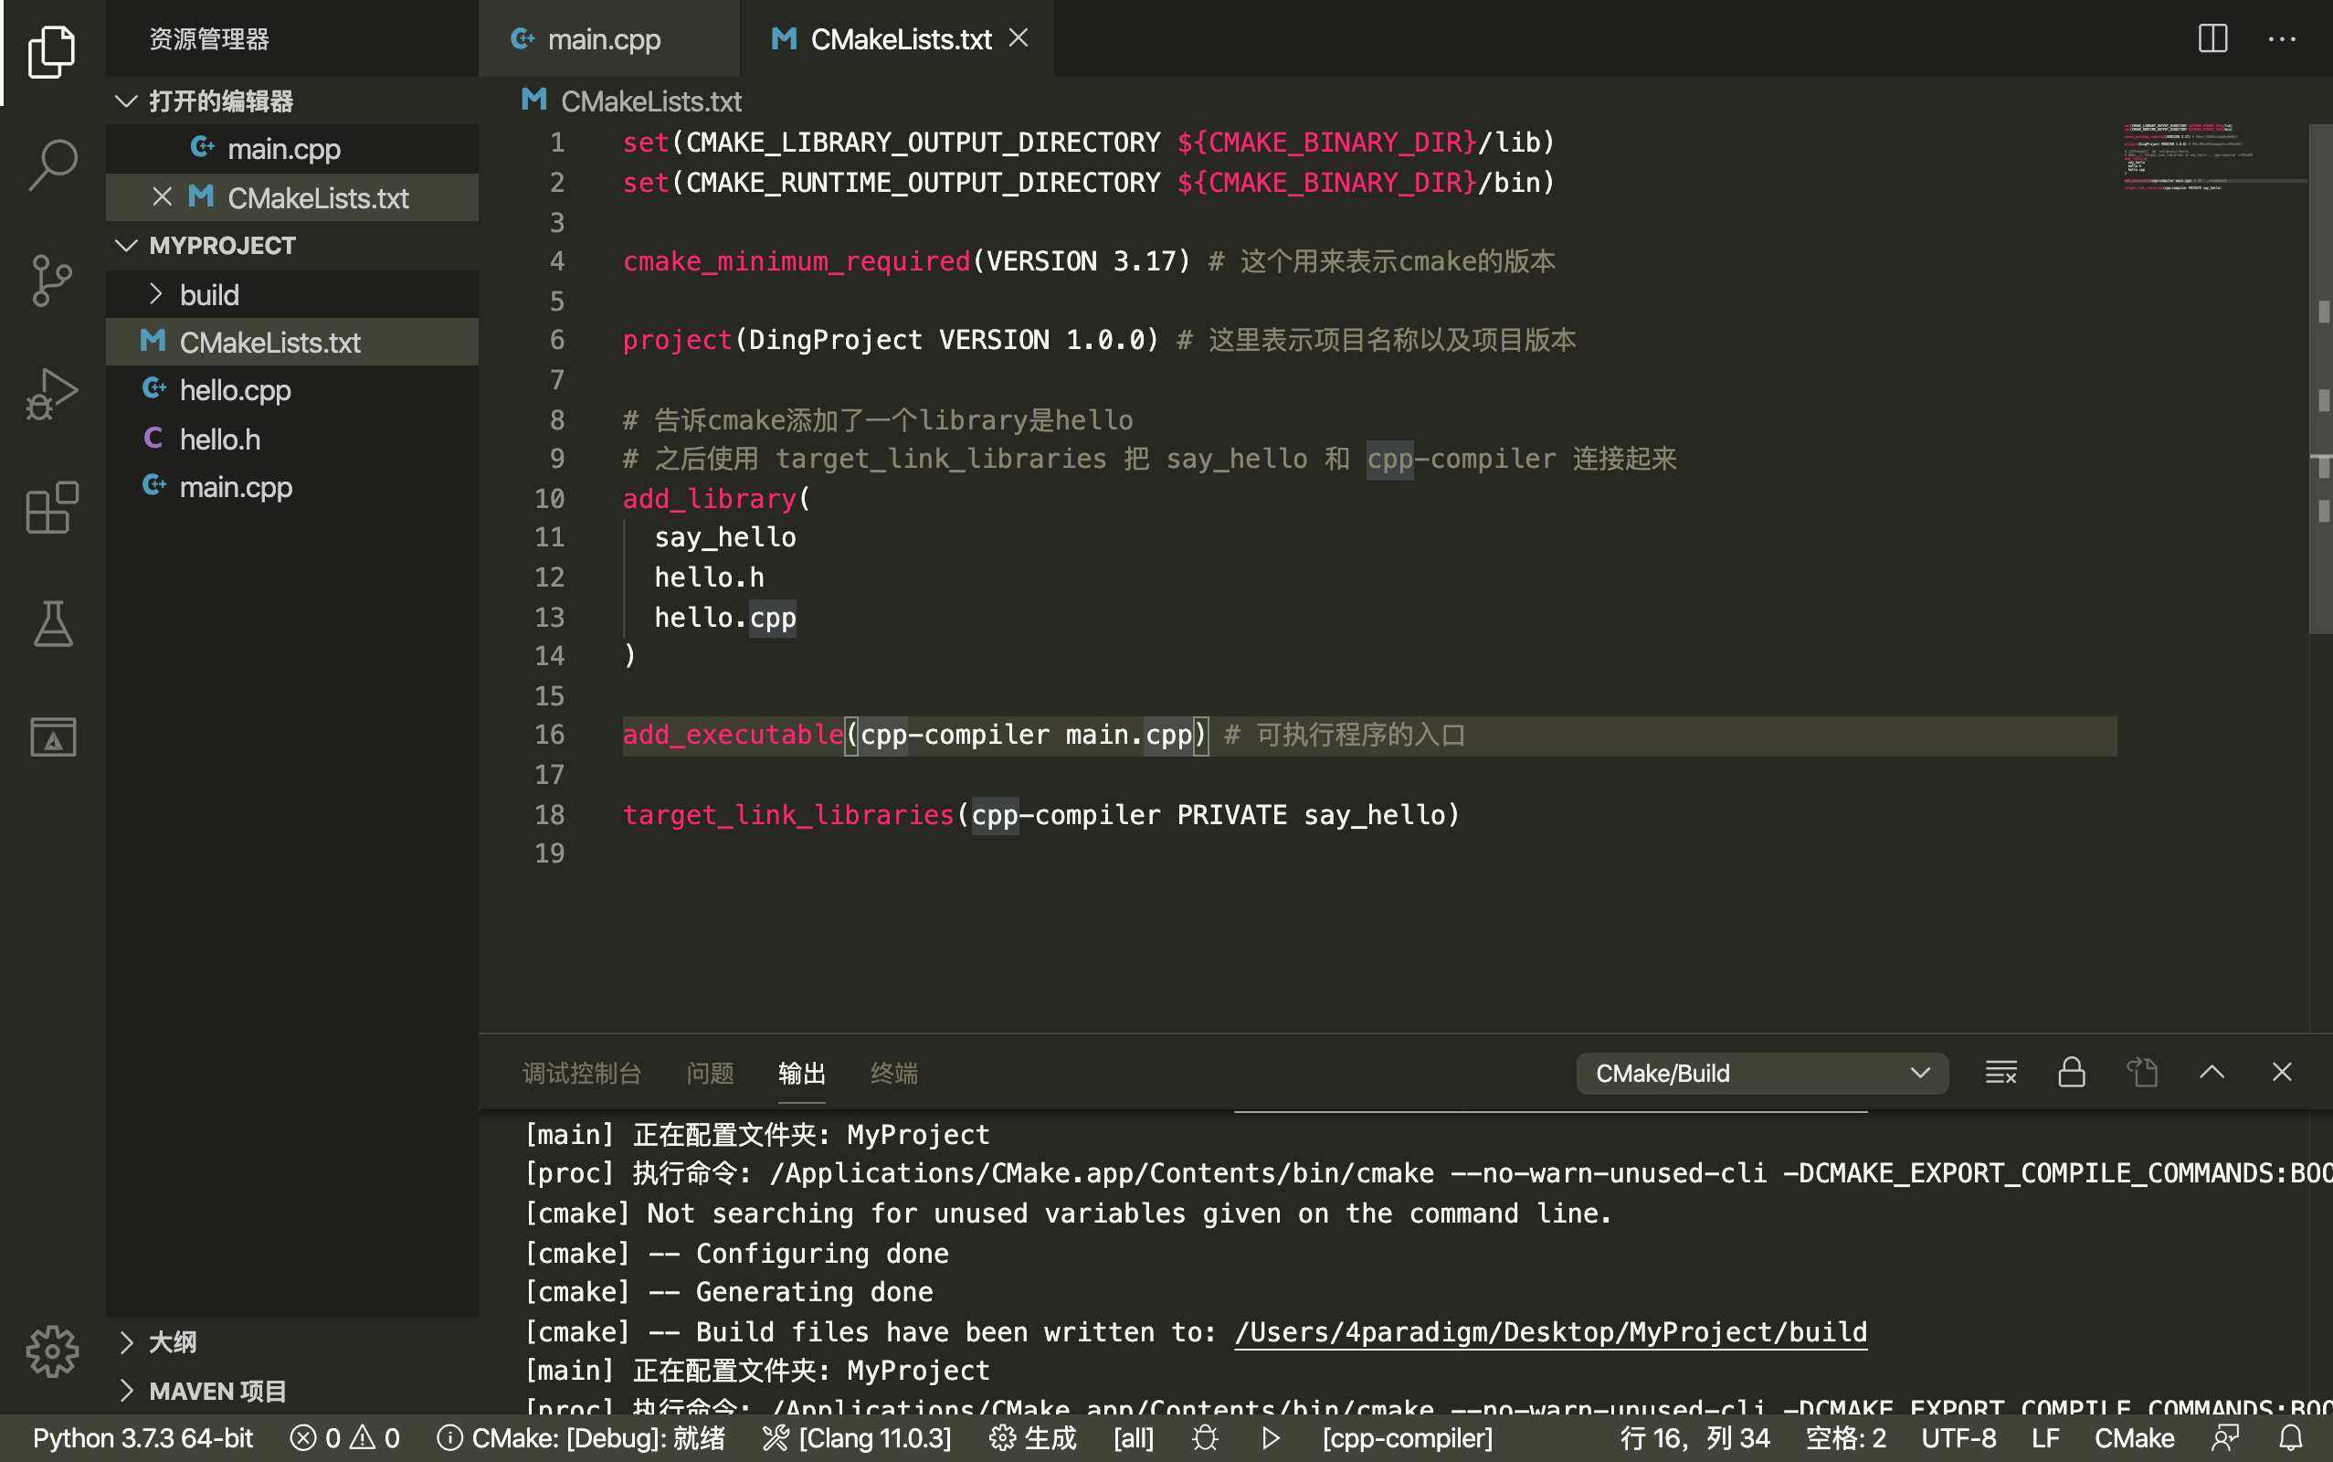Switch to the 终端 panel tab
Viewport: 2333px width, 1462px height.
[x=894, y=1073]
